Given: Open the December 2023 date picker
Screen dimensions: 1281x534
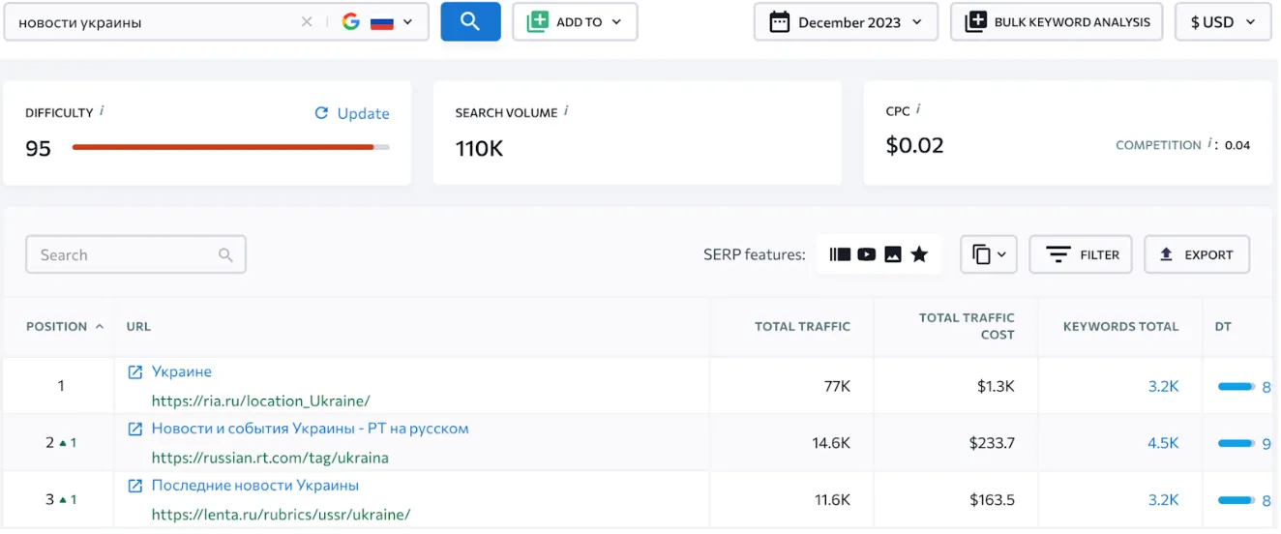Looking at the screenshot, I should (x=846, y=22).
